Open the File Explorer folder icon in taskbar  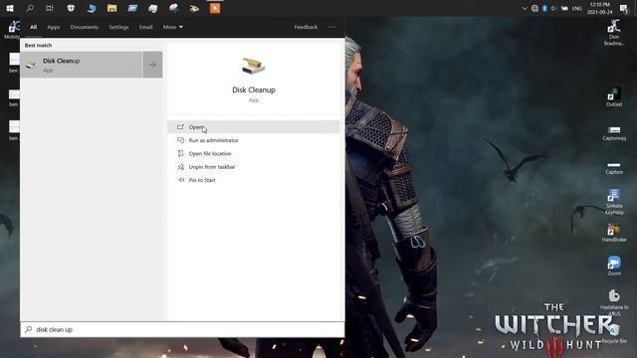(x=111, y=8)
